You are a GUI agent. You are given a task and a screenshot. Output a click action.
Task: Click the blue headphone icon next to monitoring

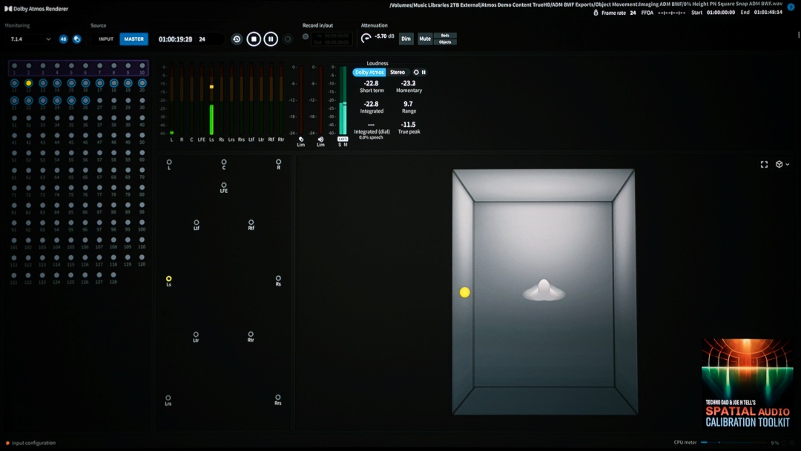[76, 39]
